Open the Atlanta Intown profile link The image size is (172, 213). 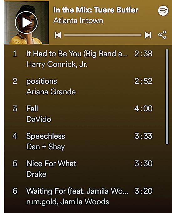click(x=78, y=21)
